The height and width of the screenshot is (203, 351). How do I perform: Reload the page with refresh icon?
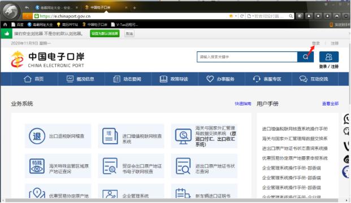[x=242, y=16]
